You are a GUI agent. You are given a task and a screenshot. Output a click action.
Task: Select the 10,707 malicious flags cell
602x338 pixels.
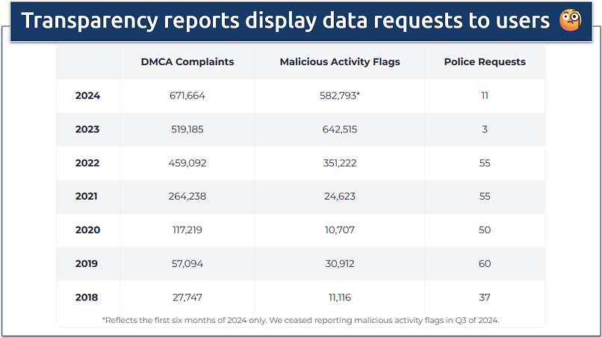pos(339,230)
